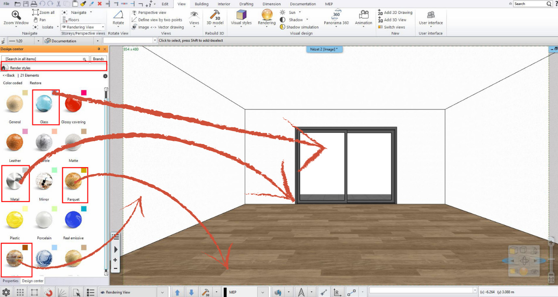
Task: Click the blue down arrow floor icon
Action: (191, 292)
